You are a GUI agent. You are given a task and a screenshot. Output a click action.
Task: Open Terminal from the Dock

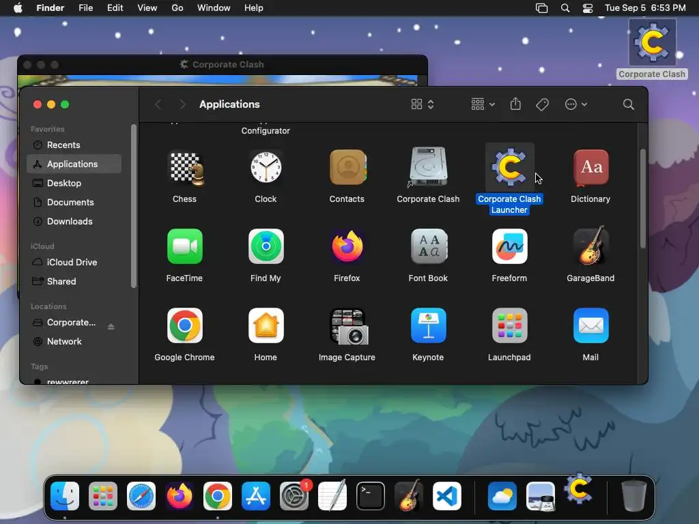pyautogui.click(x=371, y=496)
